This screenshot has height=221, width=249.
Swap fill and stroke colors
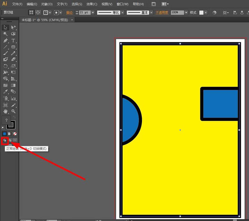point(14,117)
